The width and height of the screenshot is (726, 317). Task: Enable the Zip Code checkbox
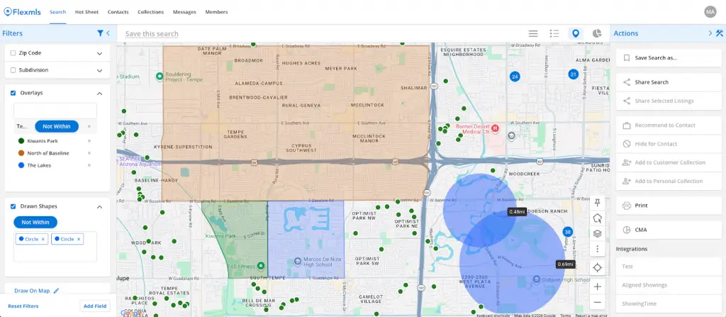[x=13, y=52]
